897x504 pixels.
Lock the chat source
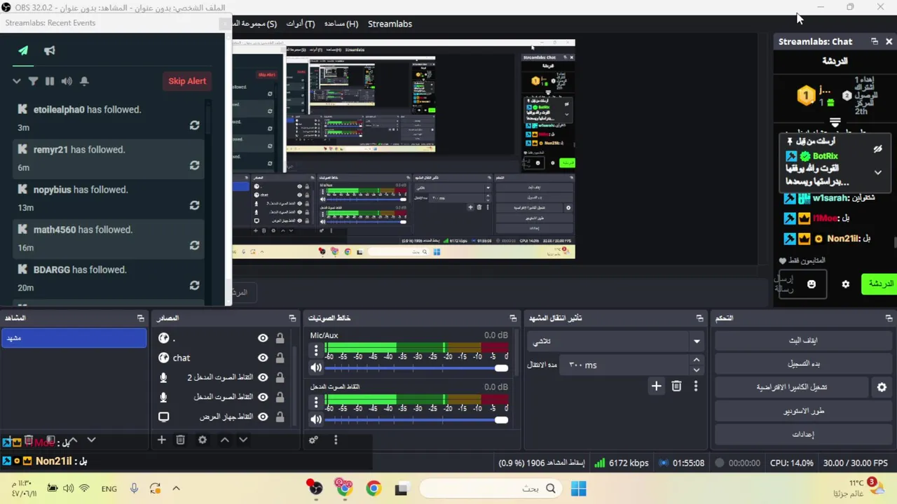pyautogui.click(x=280, y=358)
